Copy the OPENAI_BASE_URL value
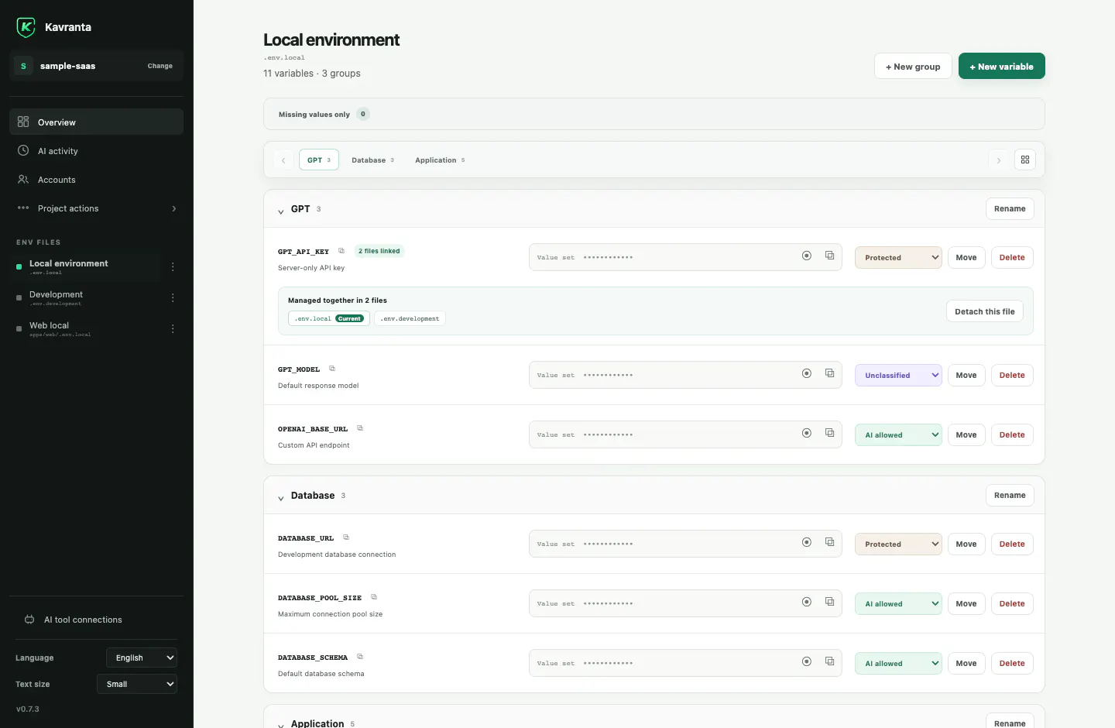This screenshot has height=728, width=1115. click(829, 433)
